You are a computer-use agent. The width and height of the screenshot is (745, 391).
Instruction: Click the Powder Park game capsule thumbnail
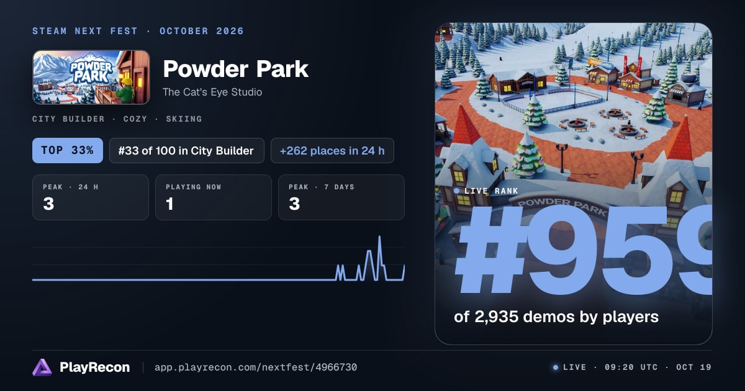tap(91, 77)
